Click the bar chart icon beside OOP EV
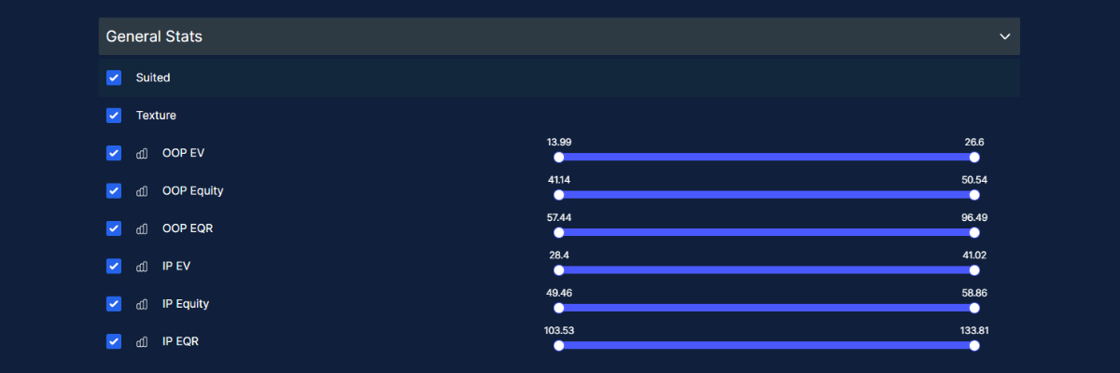The width and height of the screenshot is (1120, 373). [x=143, y=153]
